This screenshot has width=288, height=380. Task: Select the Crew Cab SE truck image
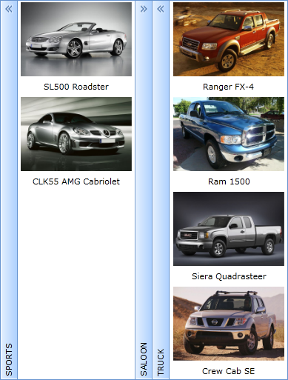pos(229,324)
